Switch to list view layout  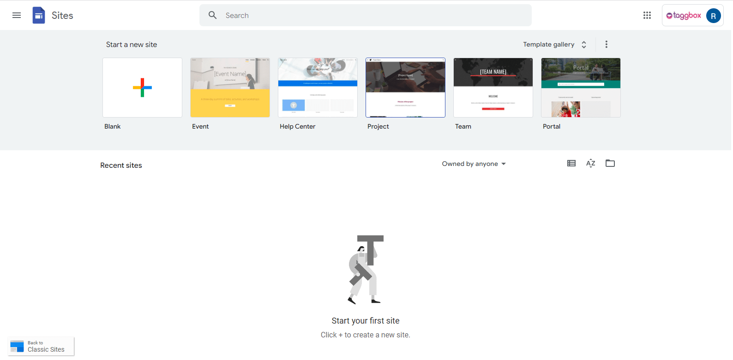[571, 163]
